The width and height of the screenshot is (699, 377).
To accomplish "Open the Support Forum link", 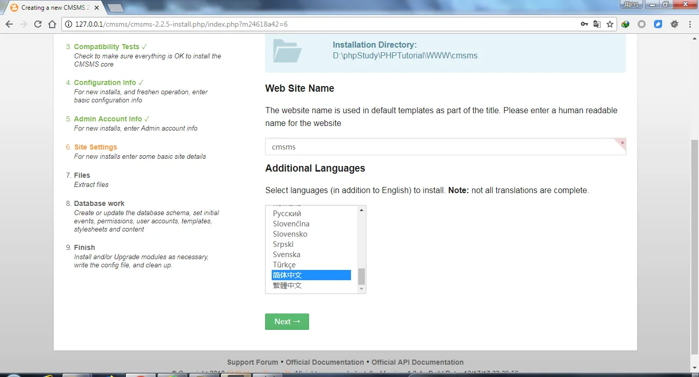I will pos(252,362).
